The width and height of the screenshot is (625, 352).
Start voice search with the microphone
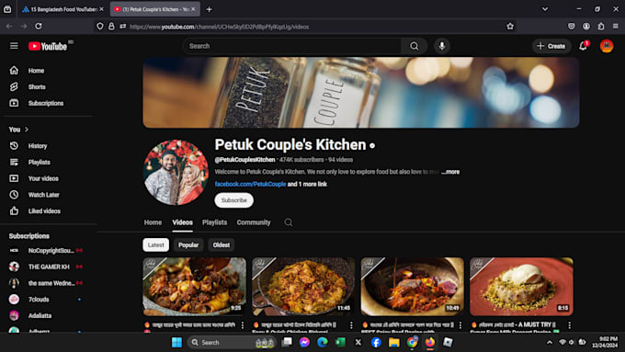(442, 46)
